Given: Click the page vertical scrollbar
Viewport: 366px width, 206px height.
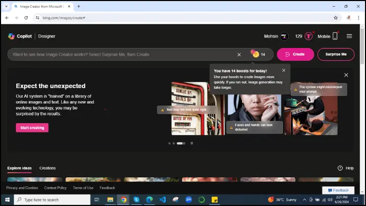Looking at the screenshot, I should pos(362,46).
